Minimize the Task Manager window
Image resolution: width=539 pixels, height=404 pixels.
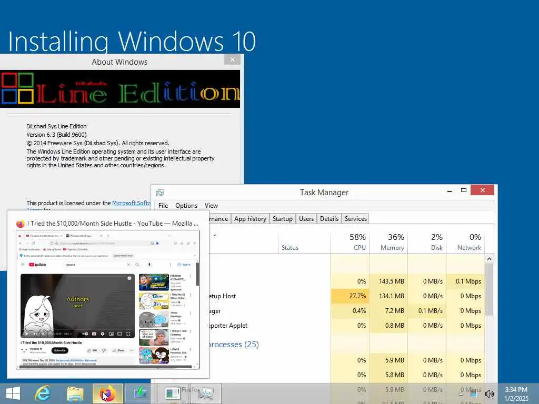point(450,190)
